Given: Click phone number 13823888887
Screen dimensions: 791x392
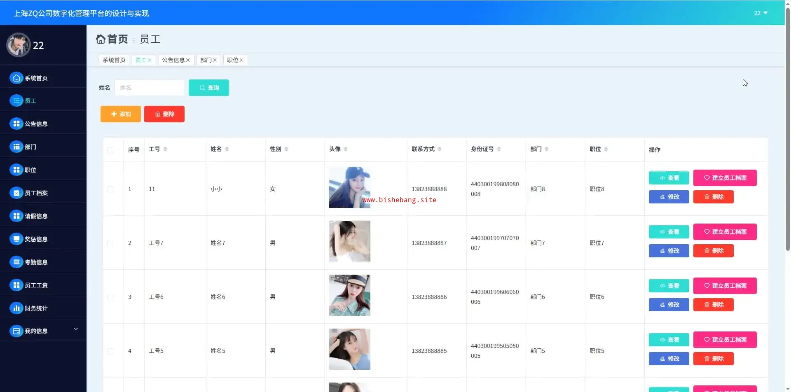Looking at the screenshot, I should coord(429,243).
